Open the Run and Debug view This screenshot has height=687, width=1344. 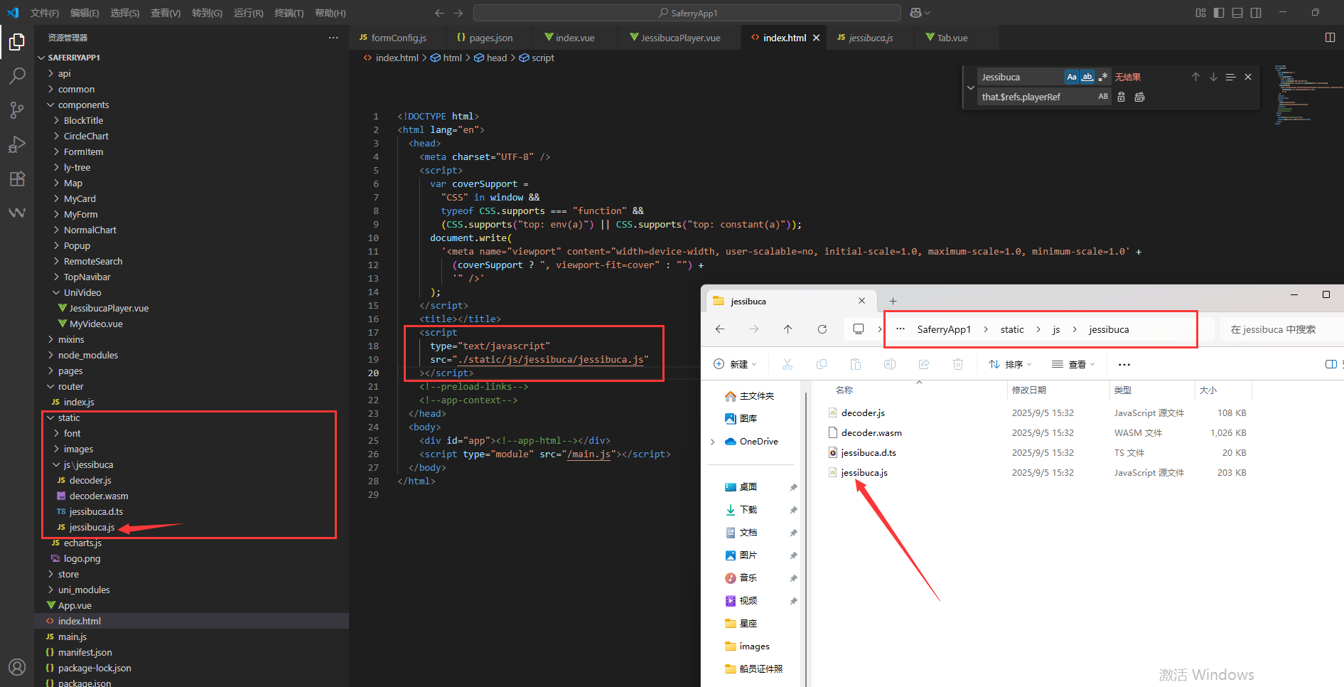(16, 144)
